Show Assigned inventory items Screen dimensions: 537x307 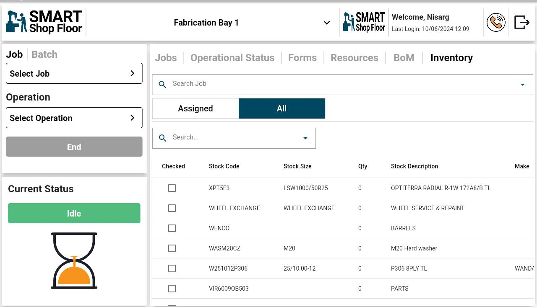click(196, 109)
